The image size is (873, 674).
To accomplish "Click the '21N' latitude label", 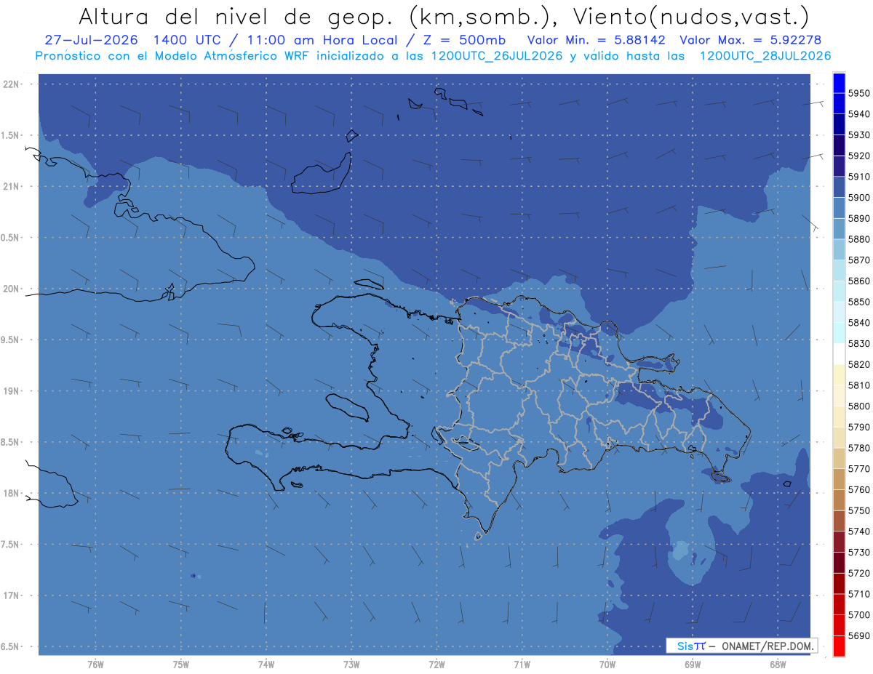I will 11,186.
